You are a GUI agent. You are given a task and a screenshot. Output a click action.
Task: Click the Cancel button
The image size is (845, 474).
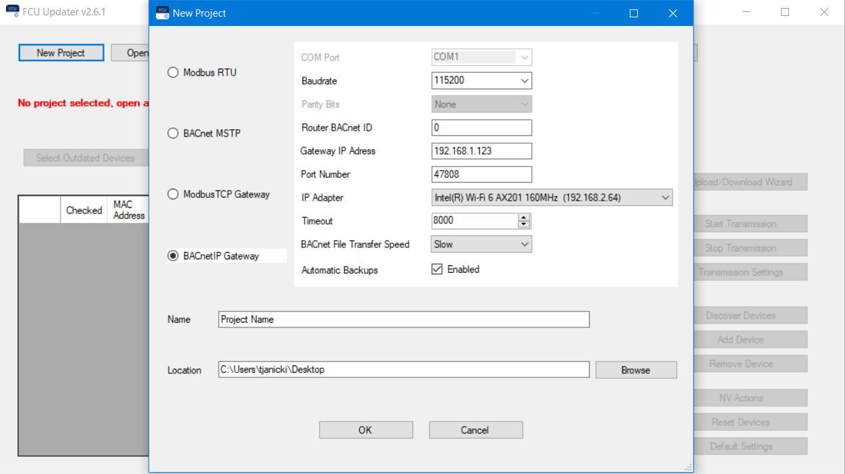click(475, 430)
